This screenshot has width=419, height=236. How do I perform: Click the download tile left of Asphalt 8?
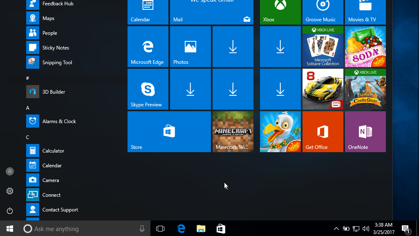coord(280,89)
